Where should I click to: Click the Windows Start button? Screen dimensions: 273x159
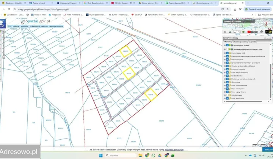click(100, 155)
